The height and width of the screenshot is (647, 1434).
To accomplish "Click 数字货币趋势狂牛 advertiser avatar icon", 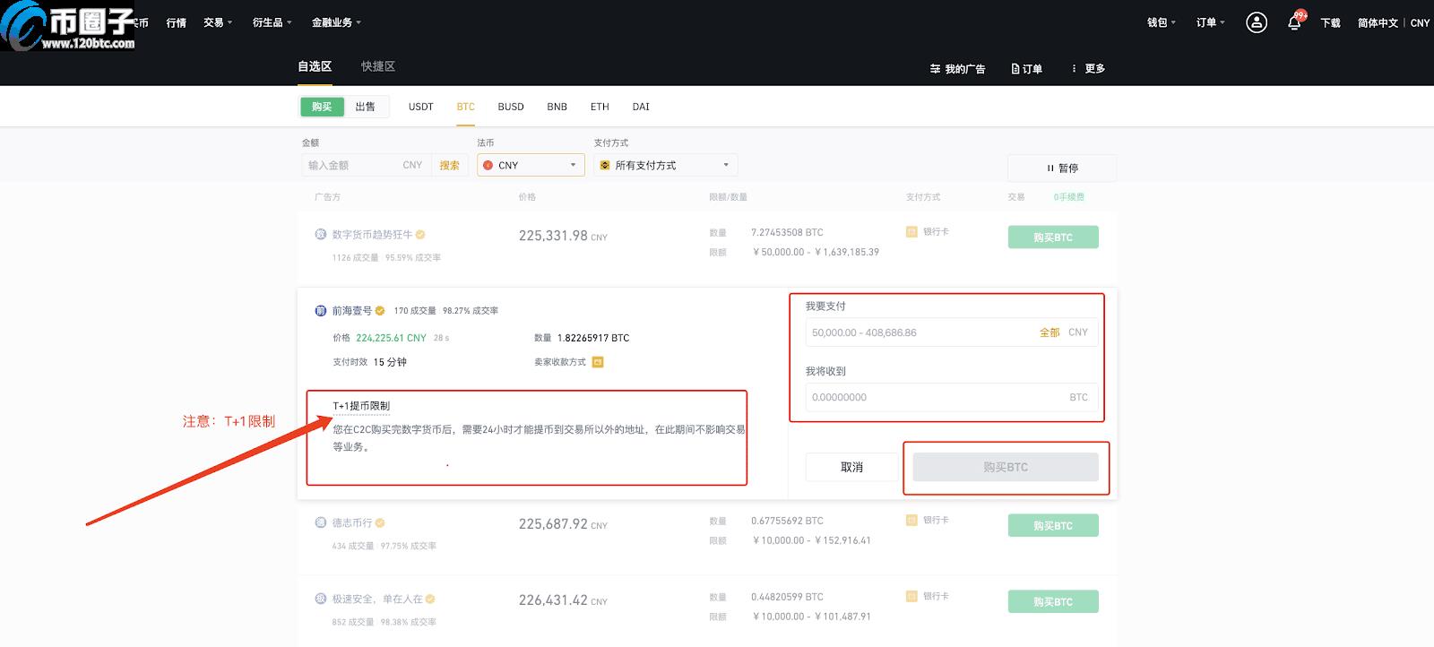I will (320, 234).
